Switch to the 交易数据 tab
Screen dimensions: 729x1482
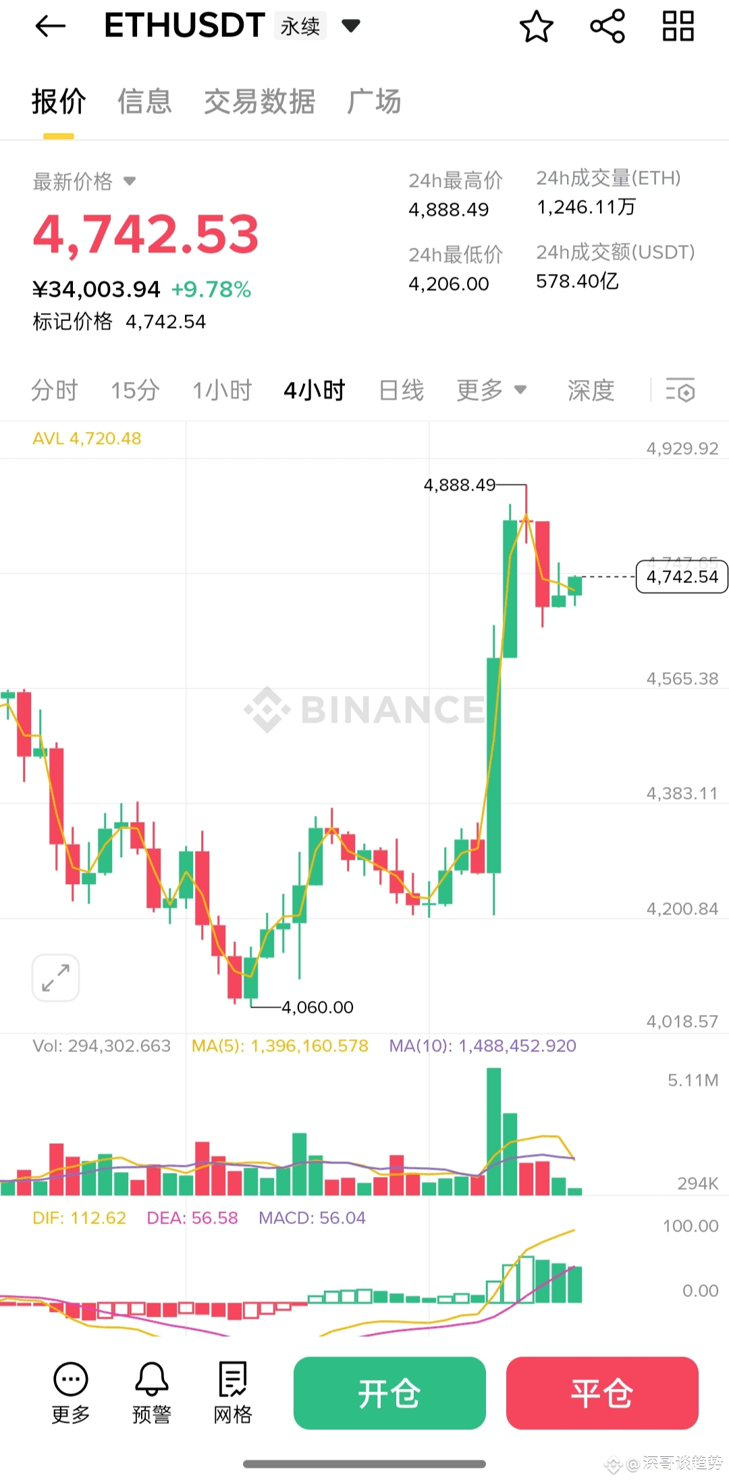pos(260,101)
